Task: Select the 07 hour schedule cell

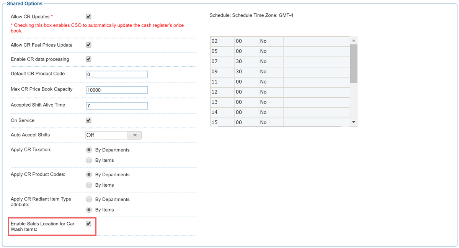Action: pyautogui.click(x=222, y=62)
